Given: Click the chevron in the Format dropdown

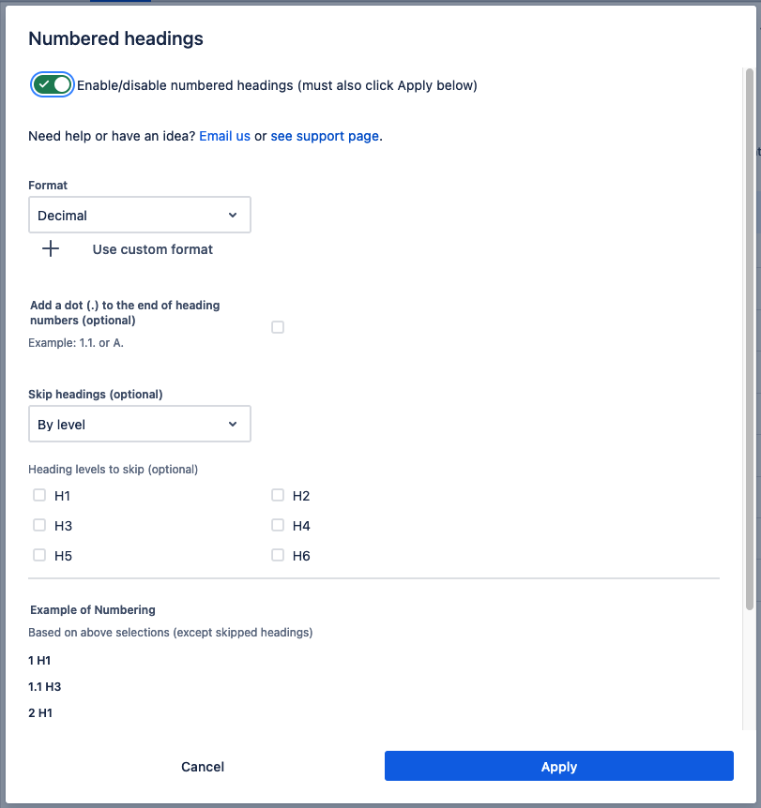Looking at the screenshot, I should (233, 215).
